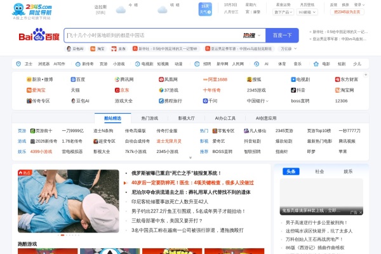Open 页游前十 link
The image size is (381, 254).
(x=41, y=131)
